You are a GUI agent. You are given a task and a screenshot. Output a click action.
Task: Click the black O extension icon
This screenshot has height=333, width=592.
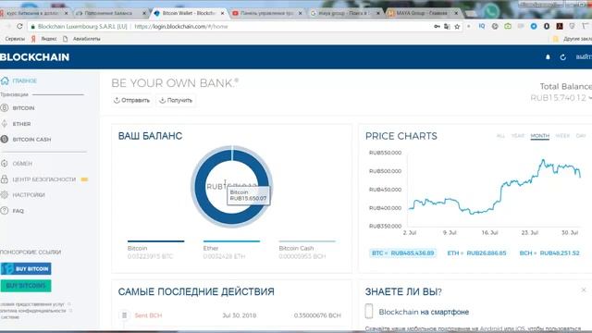pos(547,26)
